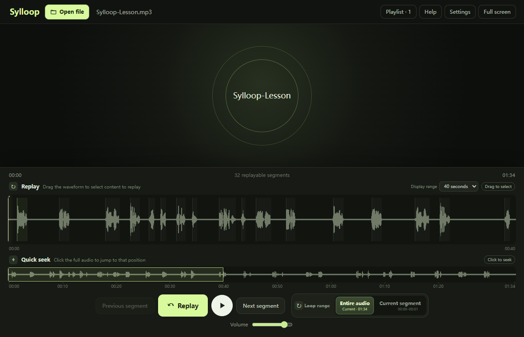
Task: Jump to the Next segment
Action: [x=261, y=306]
